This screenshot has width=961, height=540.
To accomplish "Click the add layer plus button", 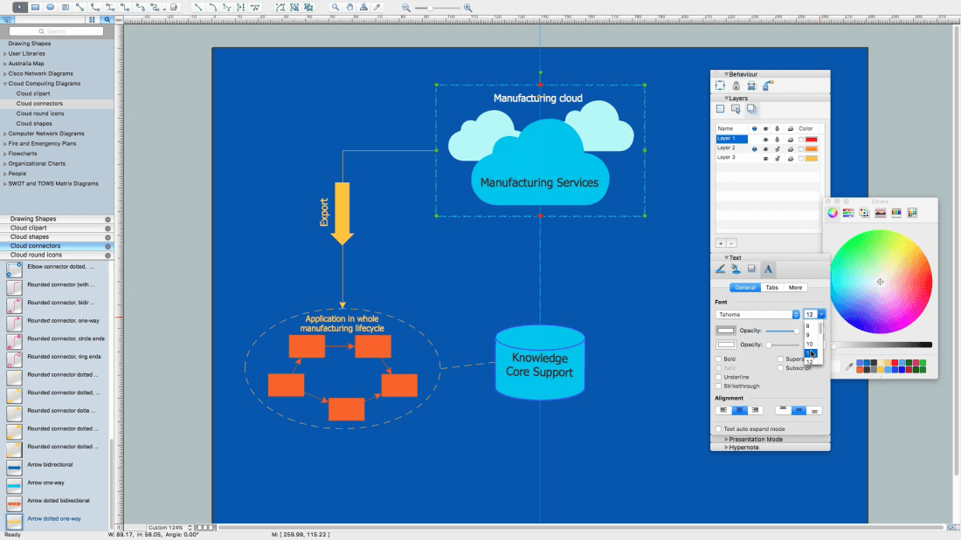I will click(720, 243).
